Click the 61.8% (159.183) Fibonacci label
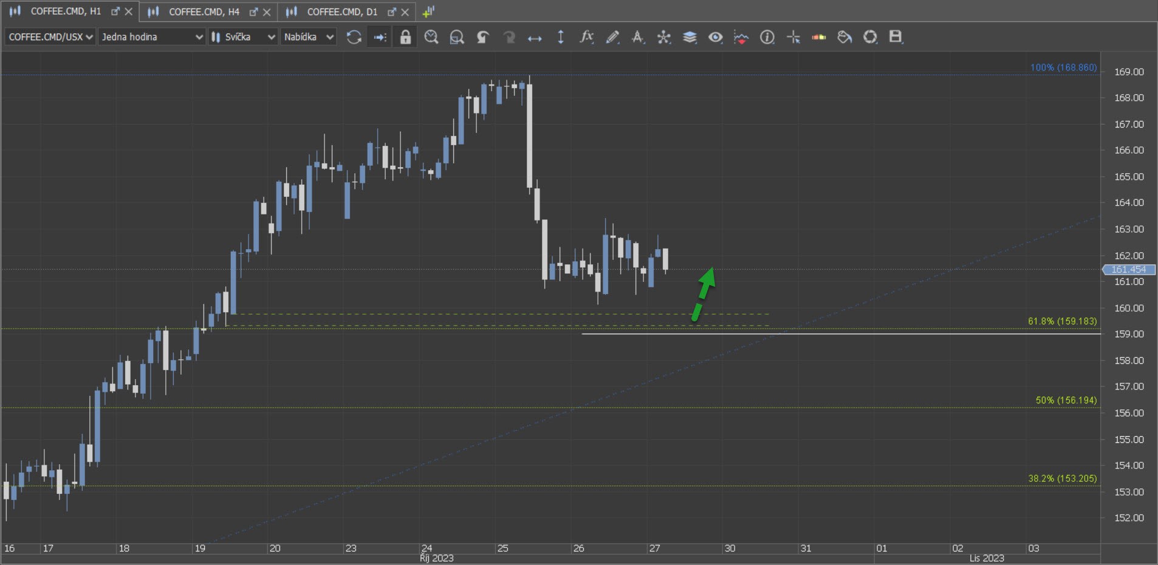Screen dimensions: 1158x565 pos(1062,321)
